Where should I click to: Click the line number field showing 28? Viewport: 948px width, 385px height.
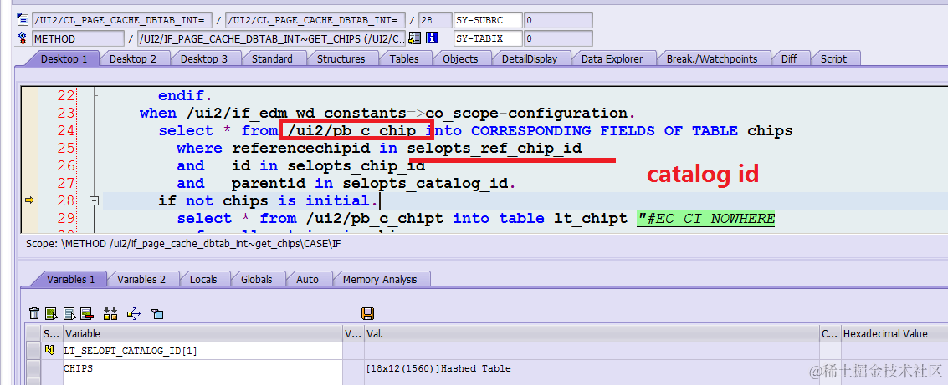click(435, 21)
